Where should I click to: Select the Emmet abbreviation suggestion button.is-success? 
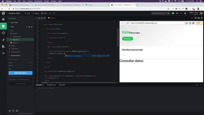(87, 56)
